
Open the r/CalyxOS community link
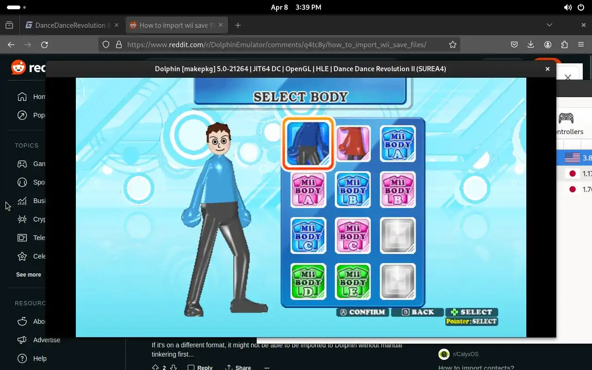pos(466,354)
